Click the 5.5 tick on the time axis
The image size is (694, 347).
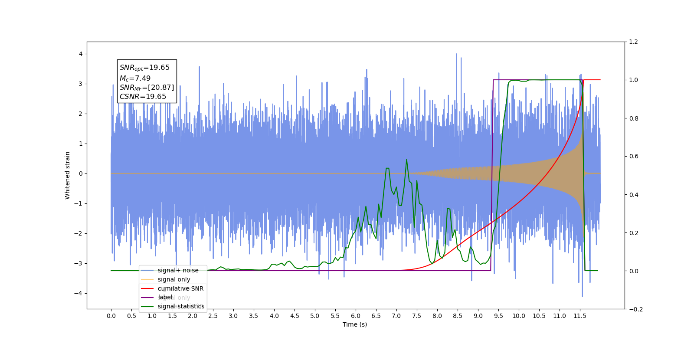[335, 316]
